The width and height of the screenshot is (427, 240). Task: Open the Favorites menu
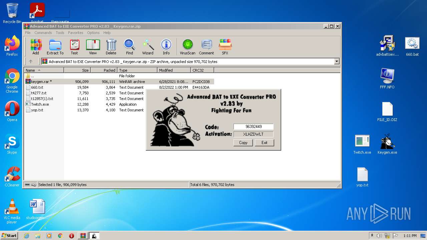(x=76, y=33)
